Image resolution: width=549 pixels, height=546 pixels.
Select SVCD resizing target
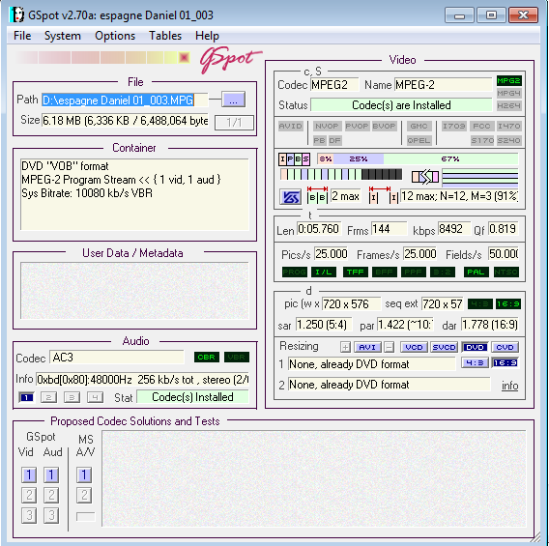point(444,347)
